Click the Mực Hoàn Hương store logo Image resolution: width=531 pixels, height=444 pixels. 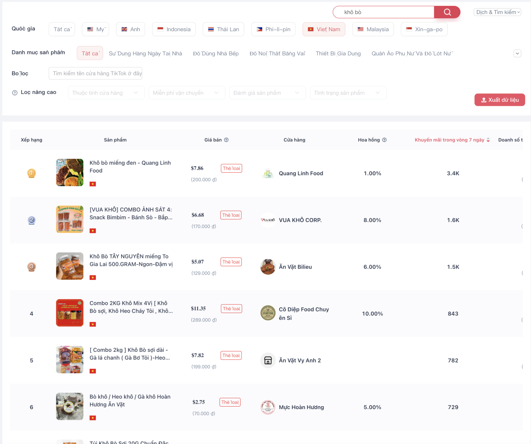(x=268, y=407)
